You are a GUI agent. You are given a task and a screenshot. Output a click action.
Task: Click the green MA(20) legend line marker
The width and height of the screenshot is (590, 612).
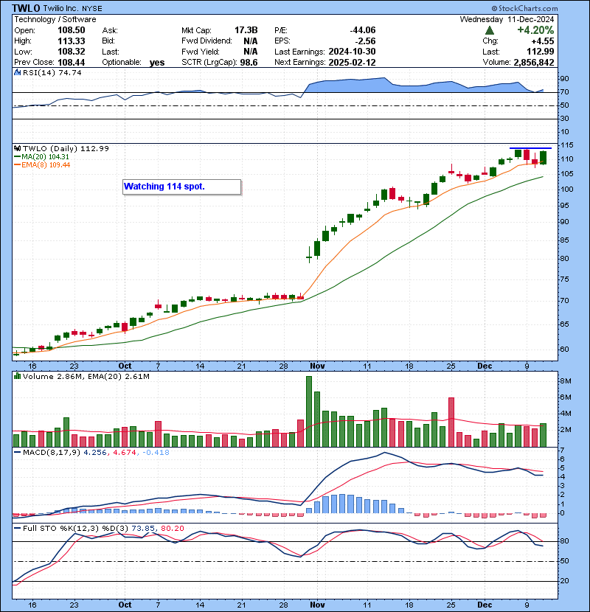[17, 157]
